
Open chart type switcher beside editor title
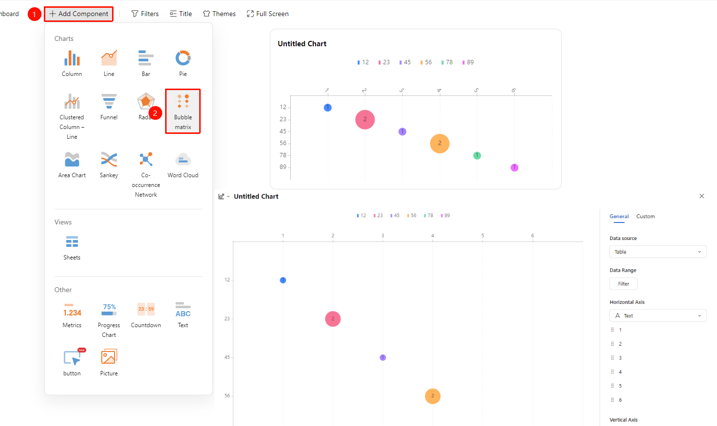pos(224,197)
